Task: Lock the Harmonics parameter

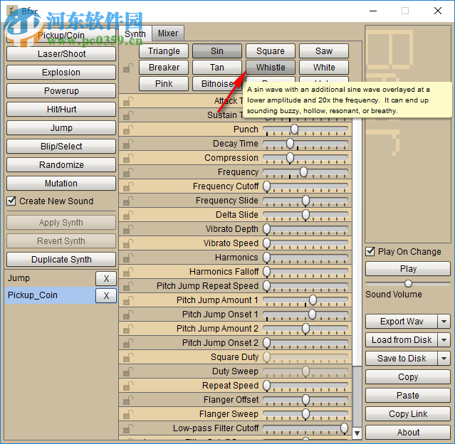Action: [128, 258]
